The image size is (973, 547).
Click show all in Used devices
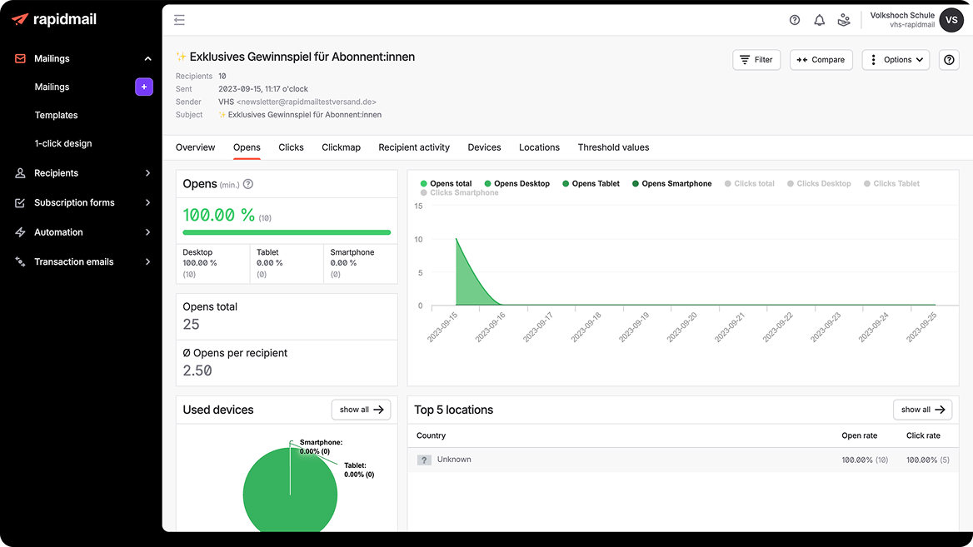point(362,410)
